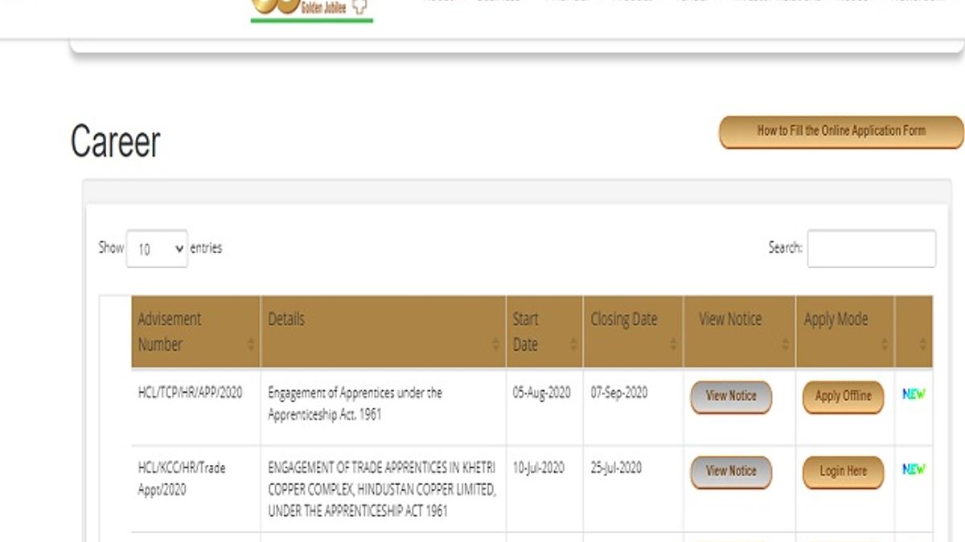The image size is (965, 542).
Task: Sort by Start Date column arrows
Action: pyautogui.click(x=573, y=344)
